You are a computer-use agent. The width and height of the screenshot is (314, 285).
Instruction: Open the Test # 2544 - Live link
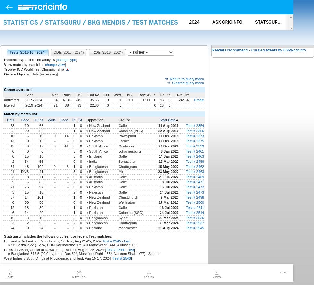pos(120,250)
